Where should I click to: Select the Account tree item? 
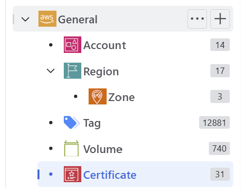tap(105, 45)
